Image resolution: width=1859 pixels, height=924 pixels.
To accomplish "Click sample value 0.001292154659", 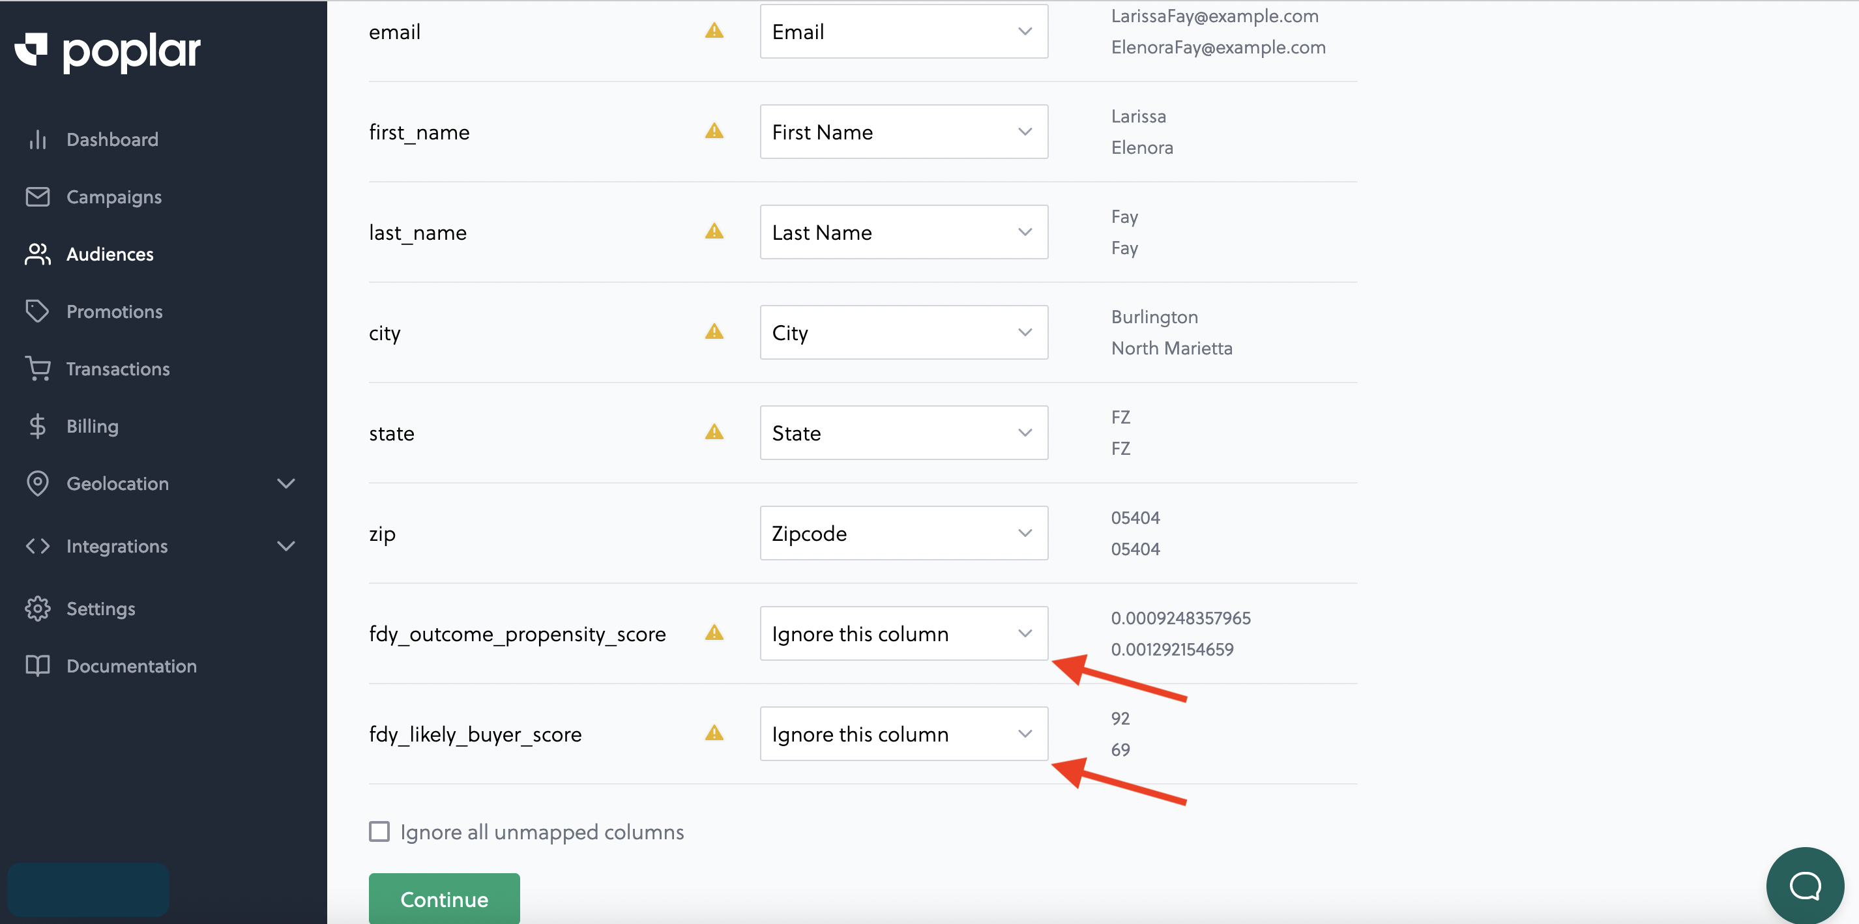I will coord(1172,649).
